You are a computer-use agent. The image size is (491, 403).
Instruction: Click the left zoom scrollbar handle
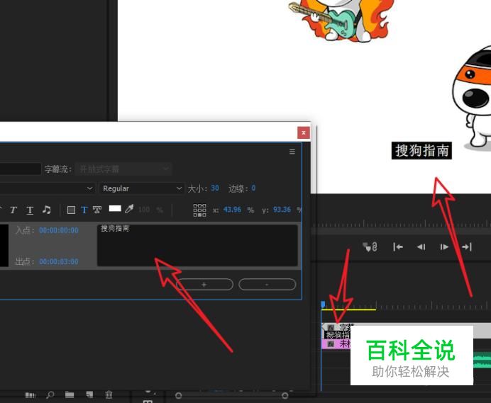(x=179, y=395)
